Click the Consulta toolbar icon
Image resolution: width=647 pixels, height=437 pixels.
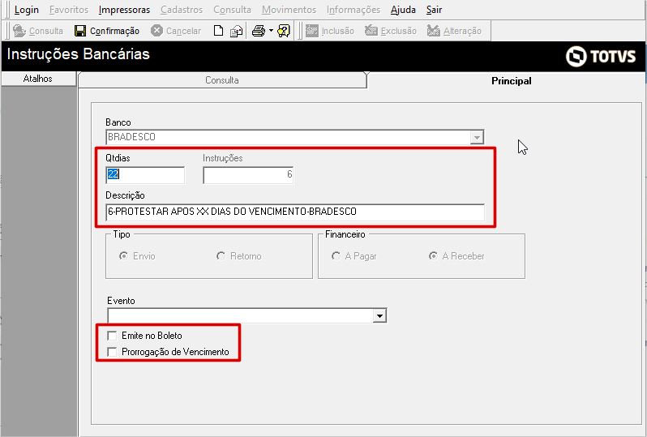coord(19,31)
